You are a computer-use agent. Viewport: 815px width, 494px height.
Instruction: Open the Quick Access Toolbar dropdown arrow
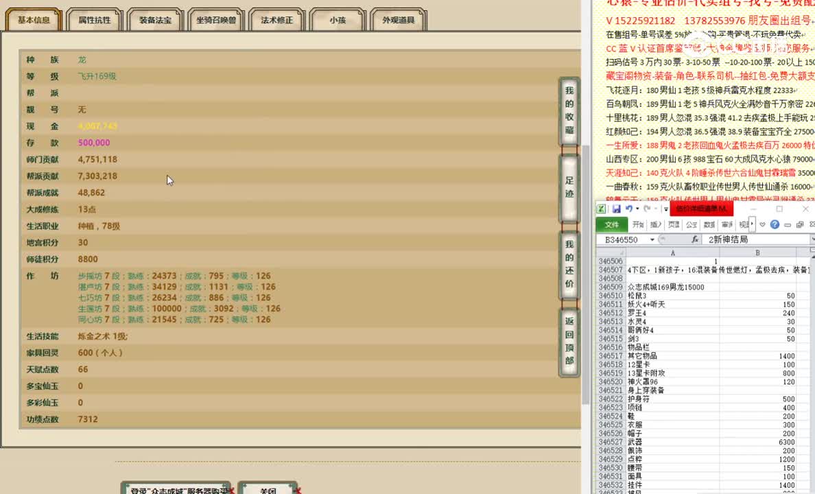665,209
